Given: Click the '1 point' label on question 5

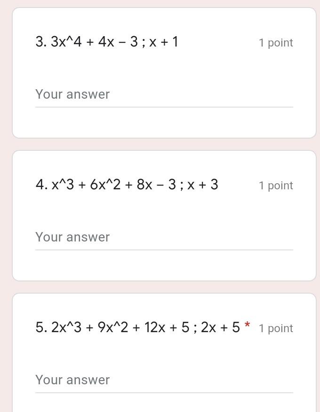Looking at the screenshot, I should (275, 328).
